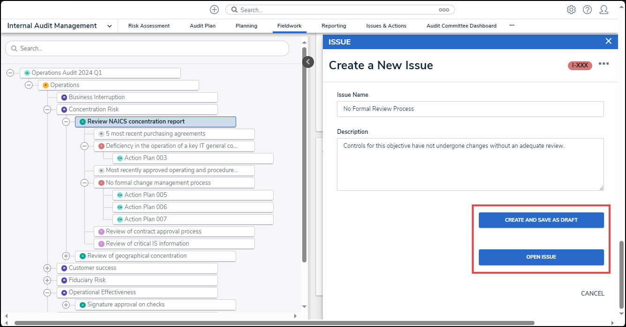626x327 pixels.
Task: Click the plus create icon in top bar
Action: tap(214, 10)
